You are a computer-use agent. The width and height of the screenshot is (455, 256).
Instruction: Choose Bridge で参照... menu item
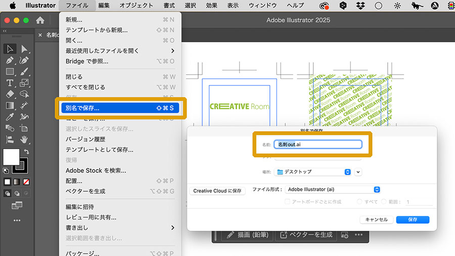120,61
